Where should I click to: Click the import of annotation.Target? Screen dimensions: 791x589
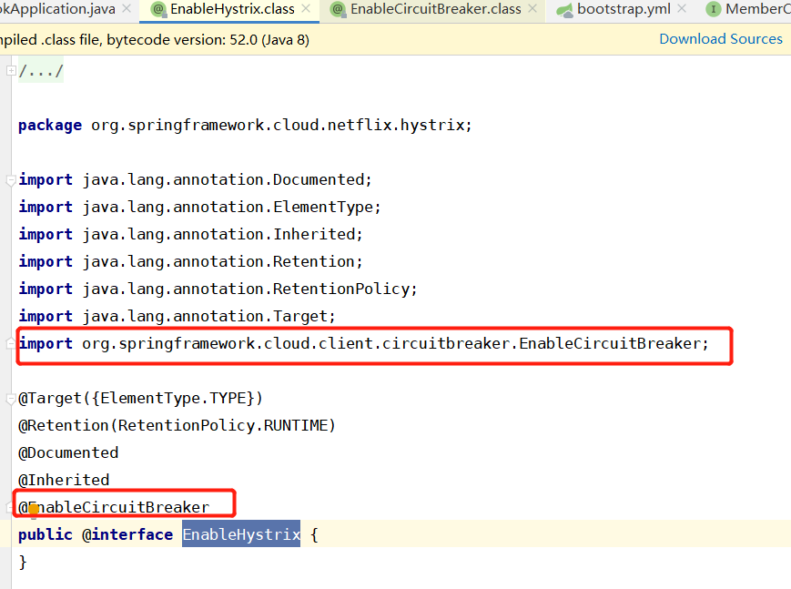177,316
